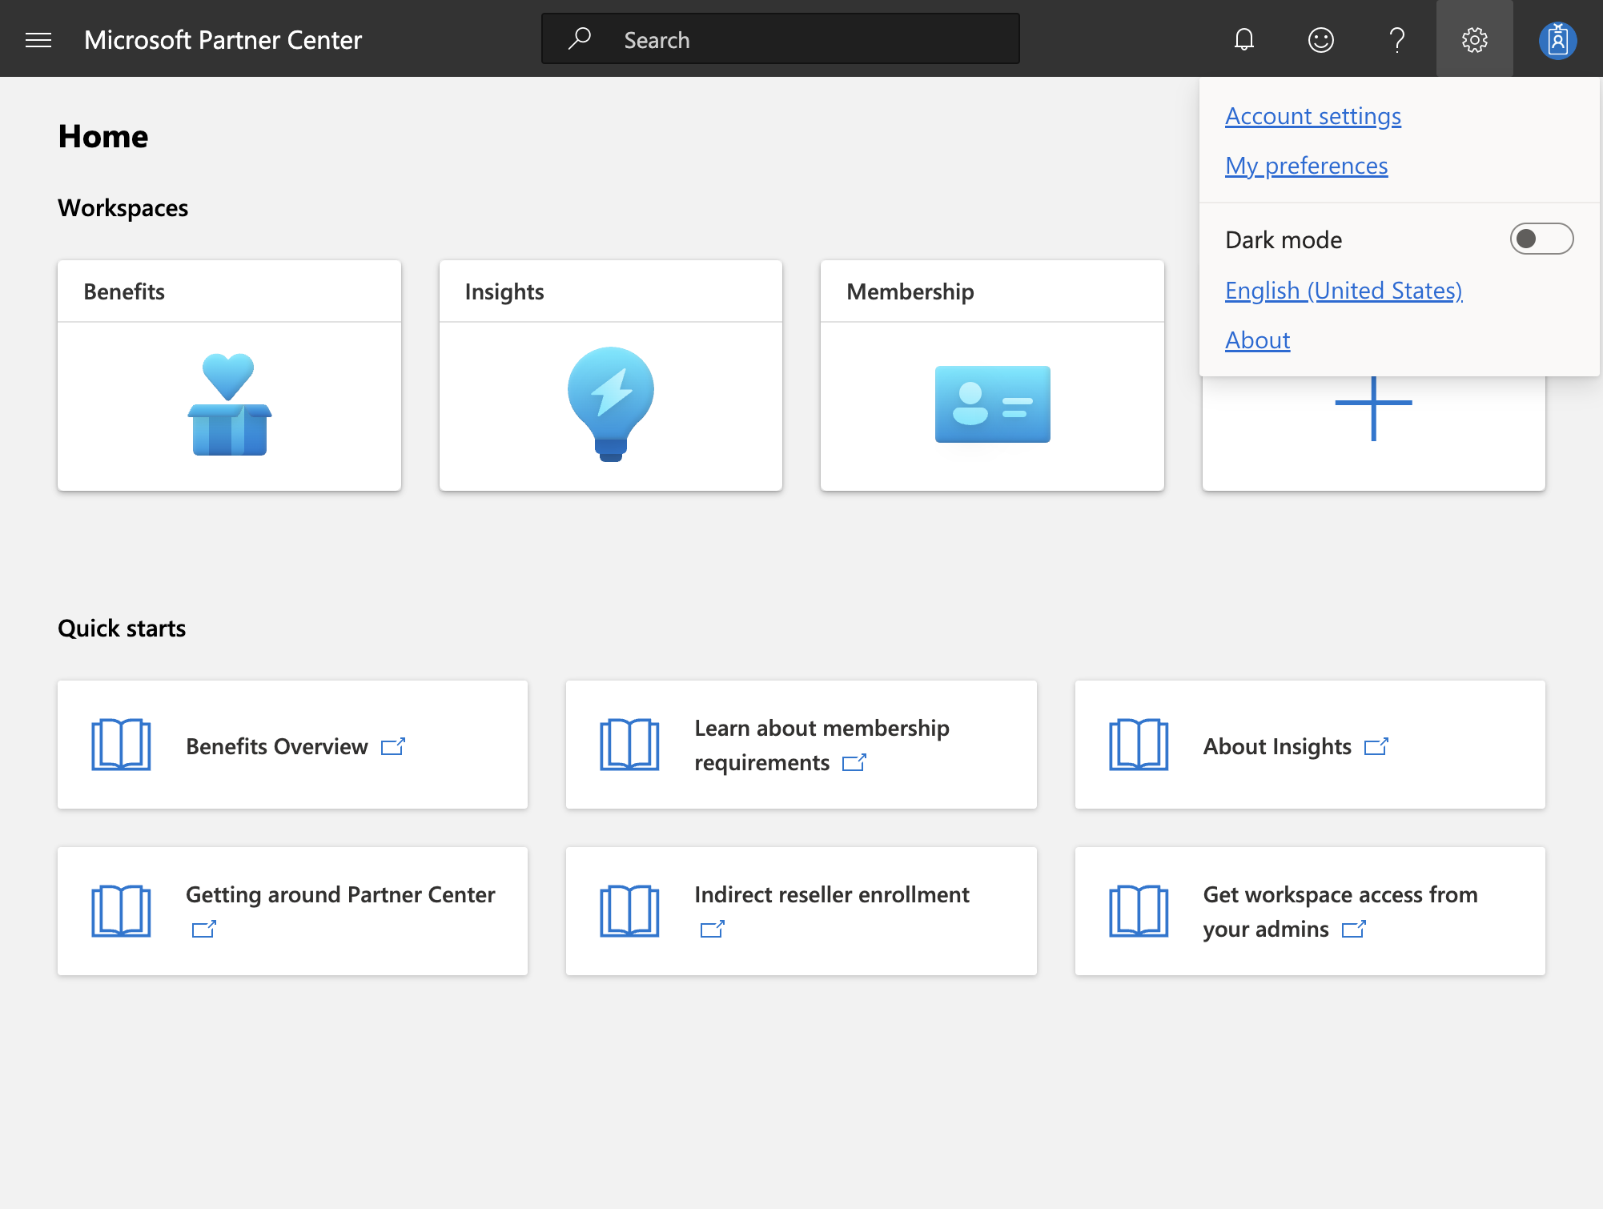Click external link icon after your admins

(x=1354, y=929)
